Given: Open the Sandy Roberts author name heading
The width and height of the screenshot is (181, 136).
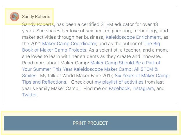Looking at the screenshot, I should pyautogui.click(x=36, y=17).
